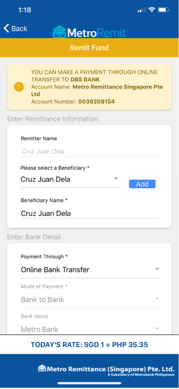
Task: Tap the DBS Bank payment notice banner
Action: [89, 87]
